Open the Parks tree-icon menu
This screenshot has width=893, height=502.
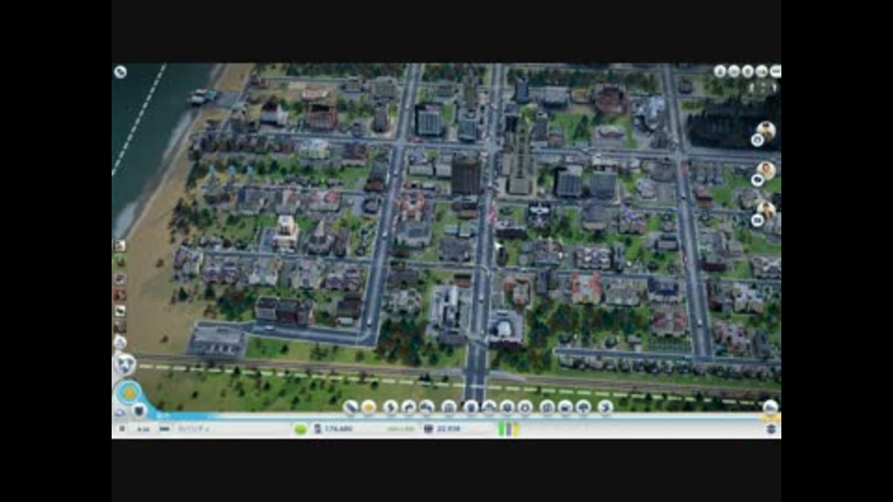tap(584, 407)
